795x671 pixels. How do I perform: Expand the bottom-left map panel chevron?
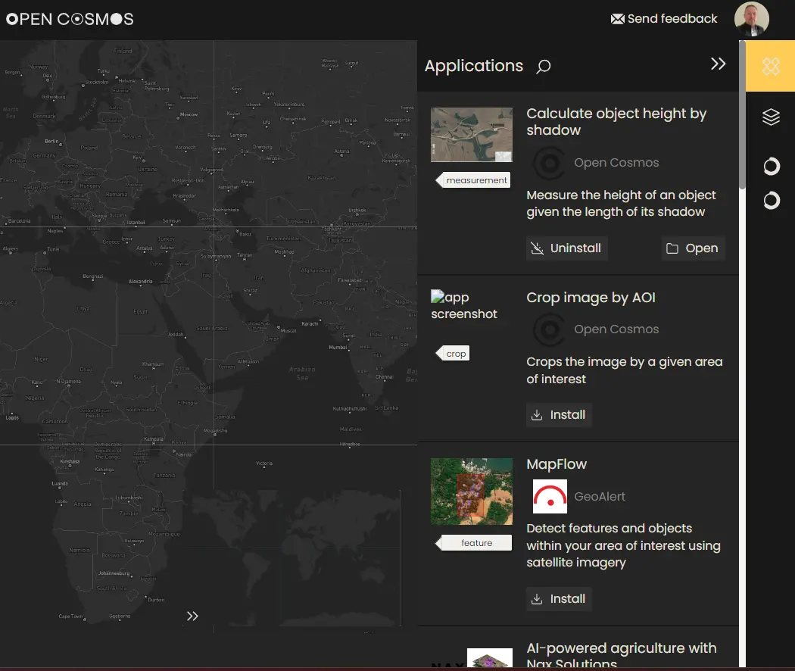[x=192, y=616]
